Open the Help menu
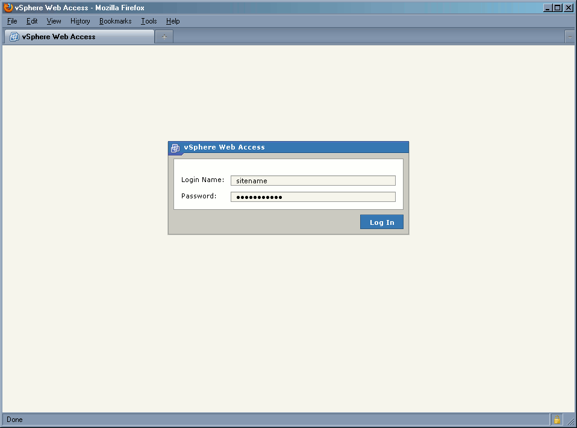Image resolution: width=577 pixels, height=428 pixels. (x=173, y=21)
